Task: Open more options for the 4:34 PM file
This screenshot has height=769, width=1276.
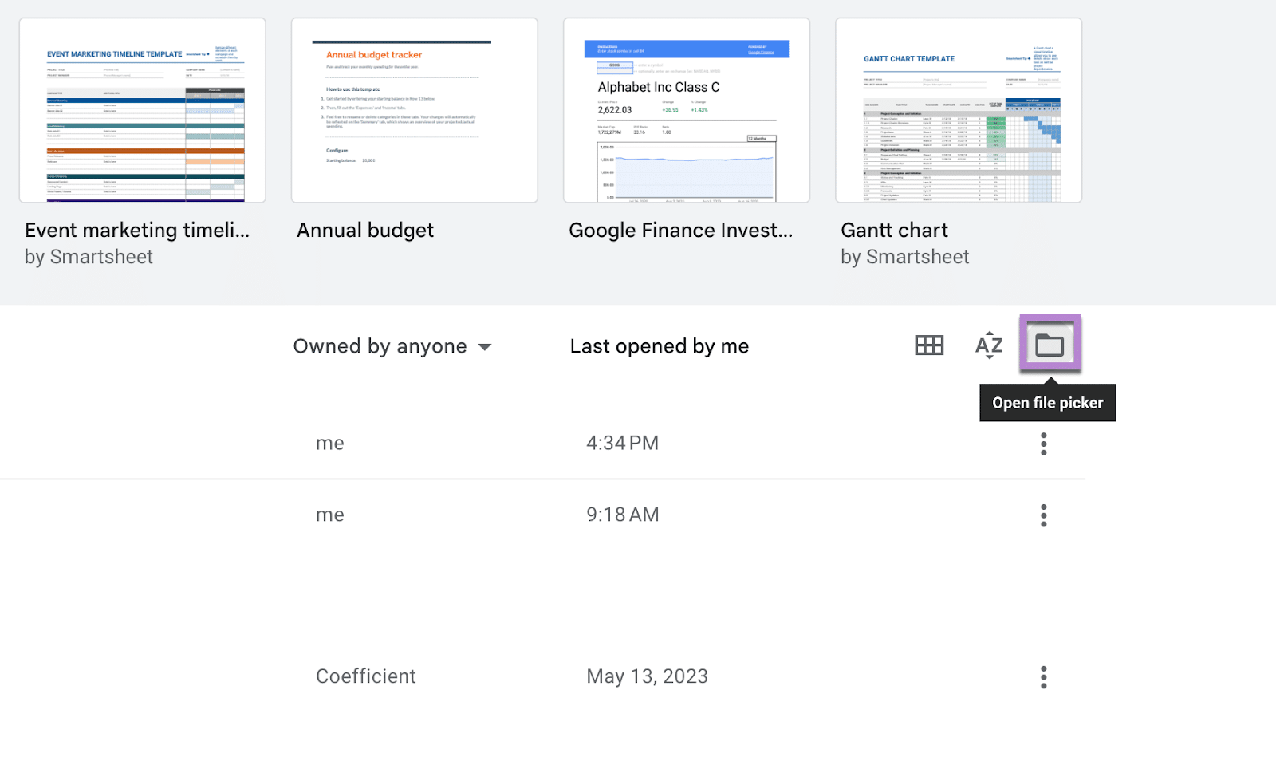Action: tap(1043, 444)
